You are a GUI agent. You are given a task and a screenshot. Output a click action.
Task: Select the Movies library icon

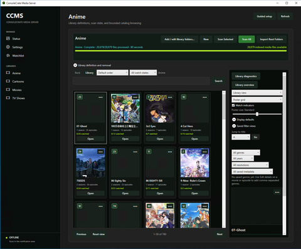8,90
